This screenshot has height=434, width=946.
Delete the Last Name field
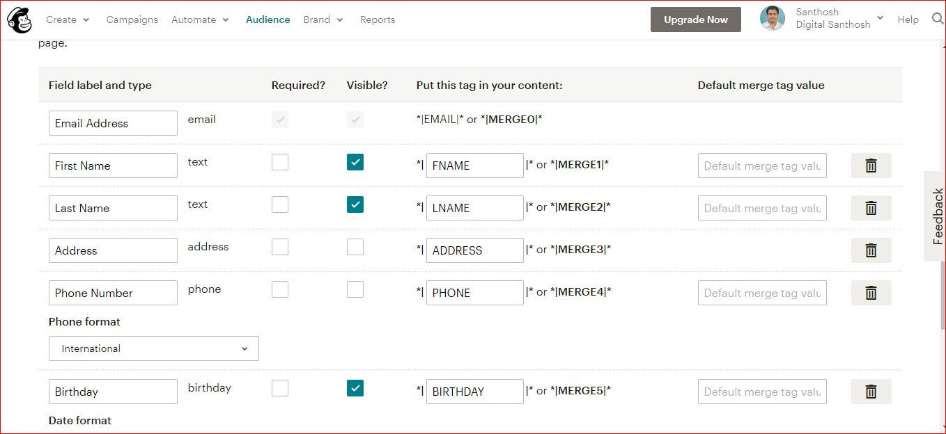click(871, 208)
